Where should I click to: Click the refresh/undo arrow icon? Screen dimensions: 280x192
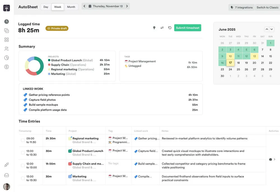click(170, 28)
